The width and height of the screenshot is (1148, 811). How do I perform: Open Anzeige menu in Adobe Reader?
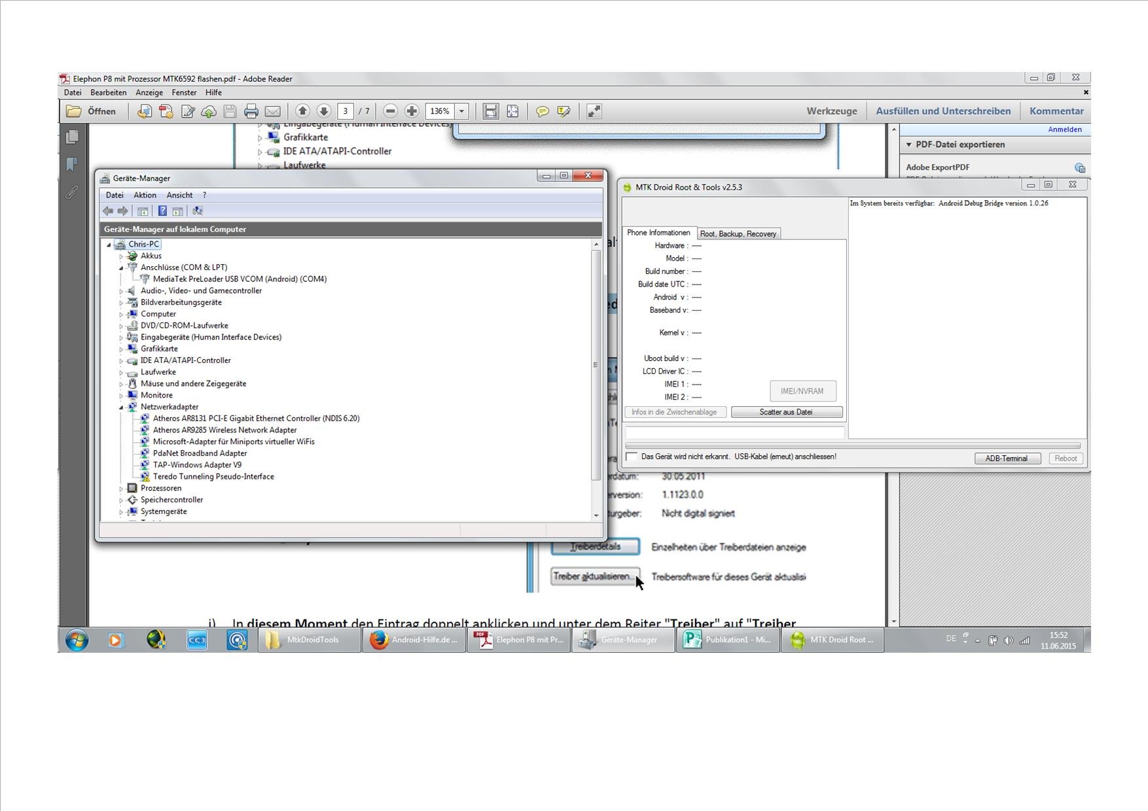[149, 92]
